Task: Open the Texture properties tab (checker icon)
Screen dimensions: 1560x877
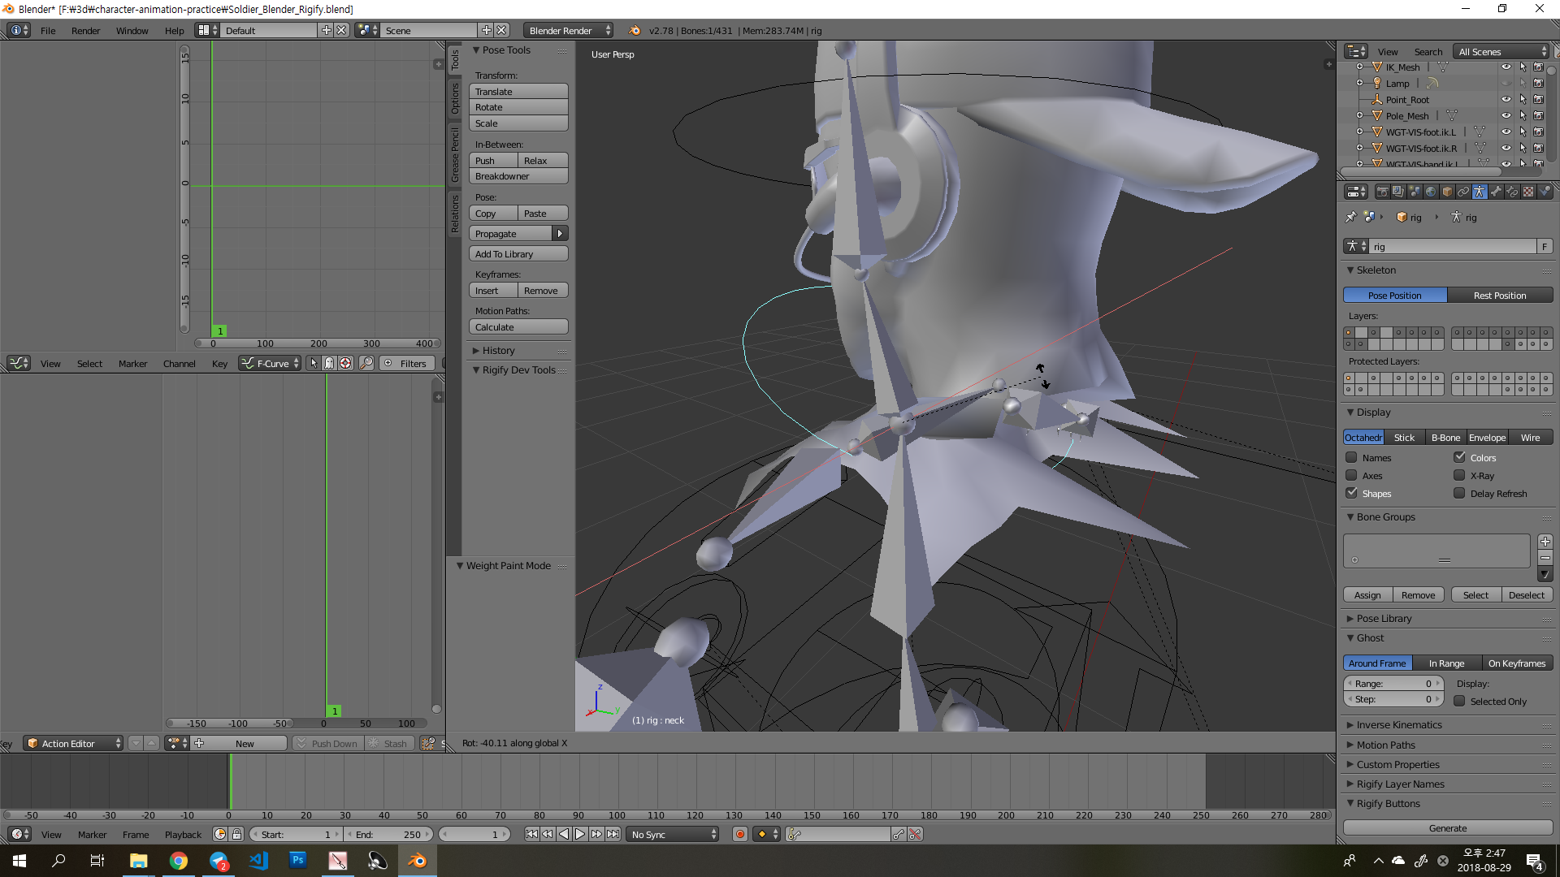Action: [1528, 192]
